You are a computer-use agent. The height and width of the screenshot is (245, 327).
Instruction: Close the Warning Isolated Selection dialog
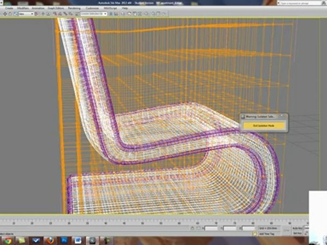click(x=282, y=115)
